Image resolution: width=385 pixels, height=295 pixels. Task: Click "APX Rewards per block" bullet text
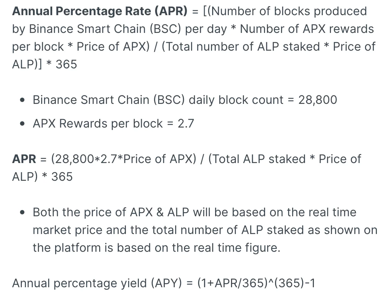coord(98,123)
